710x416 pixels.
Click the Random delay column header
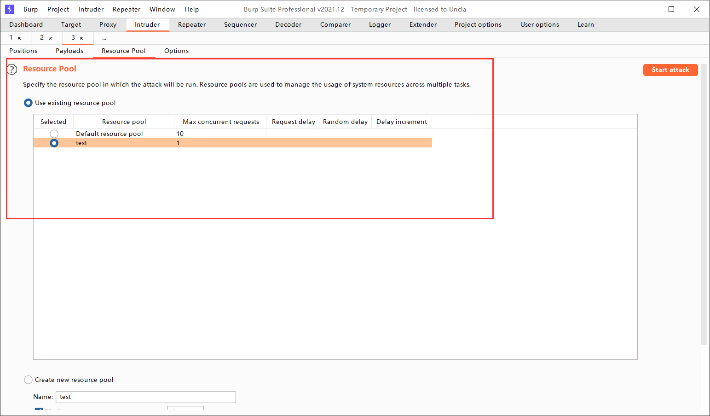pos(346,122)
